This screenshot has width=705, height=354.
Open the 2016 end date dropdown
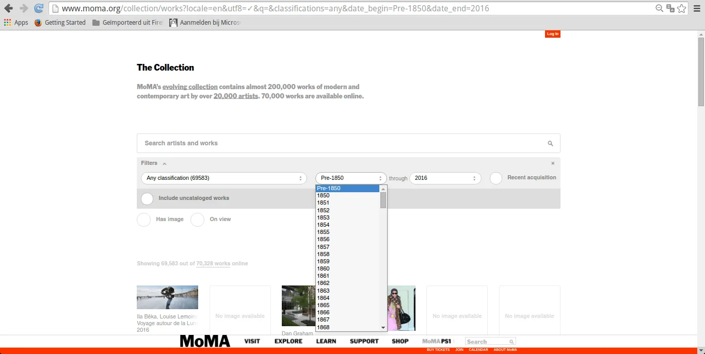pos(445,178)
